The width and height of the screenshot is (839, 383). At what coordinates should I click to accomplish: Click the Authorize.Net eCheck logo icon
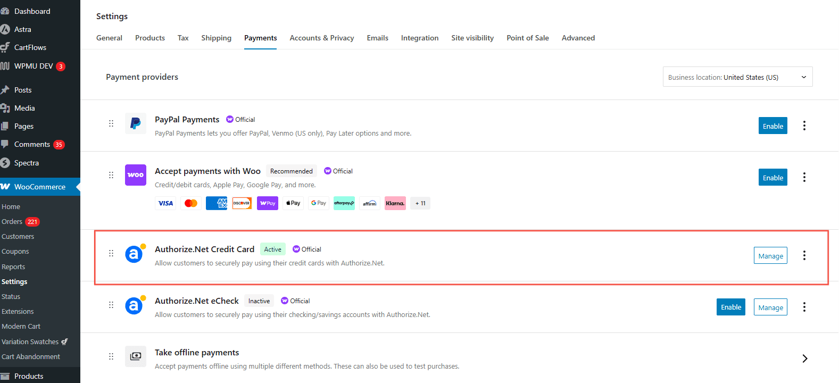135,305
